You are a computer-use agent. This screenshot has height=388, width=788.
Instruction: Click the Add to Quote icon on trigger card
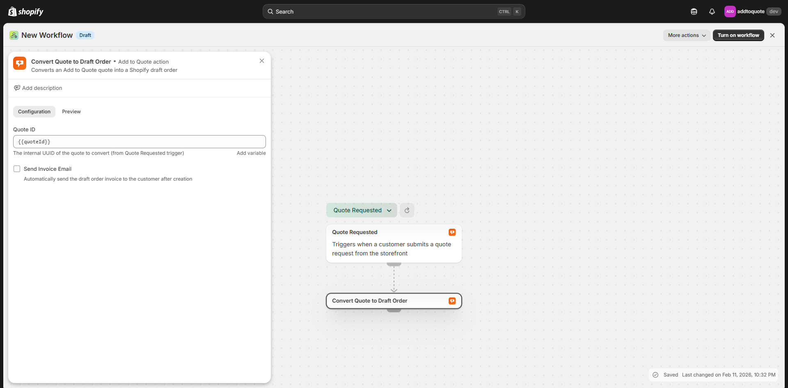tap(452, 232)
